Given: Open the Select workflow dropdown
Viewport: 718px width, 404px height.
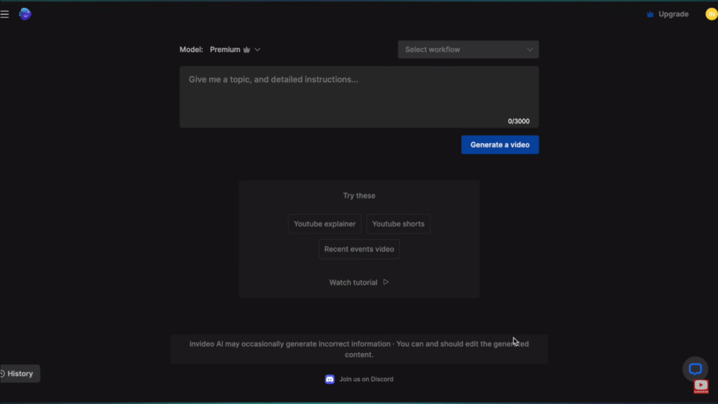Looking at the screenshot, I should pyautogui.click(x=468, y=49).
